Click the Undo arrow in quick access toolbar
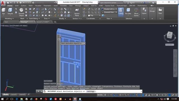Viewport: 179px width, 101px height. pyautogui.click(x=24, y=3)
